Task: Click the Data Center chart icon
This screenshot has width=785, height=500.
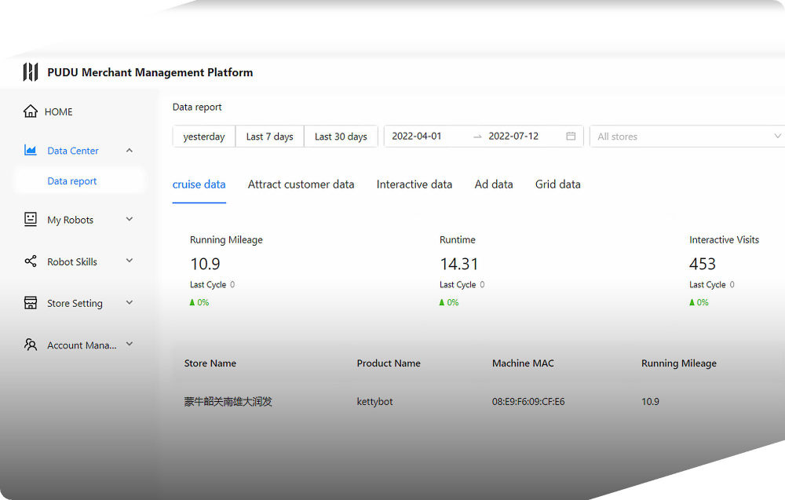Action: pos(31,150)
